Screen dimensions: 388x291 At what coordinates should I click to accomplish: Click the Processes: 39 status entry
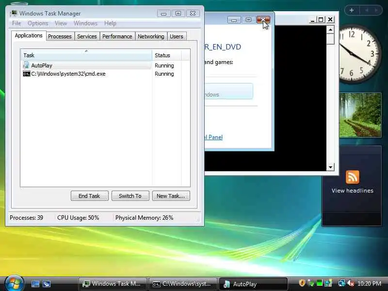tap(26, 218)
